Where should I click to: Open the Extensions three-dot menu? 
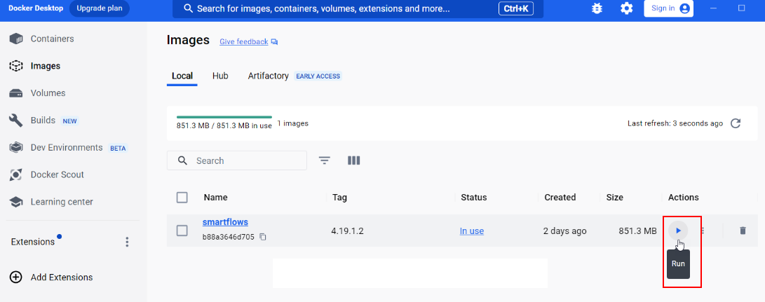(x=127, y=242)
